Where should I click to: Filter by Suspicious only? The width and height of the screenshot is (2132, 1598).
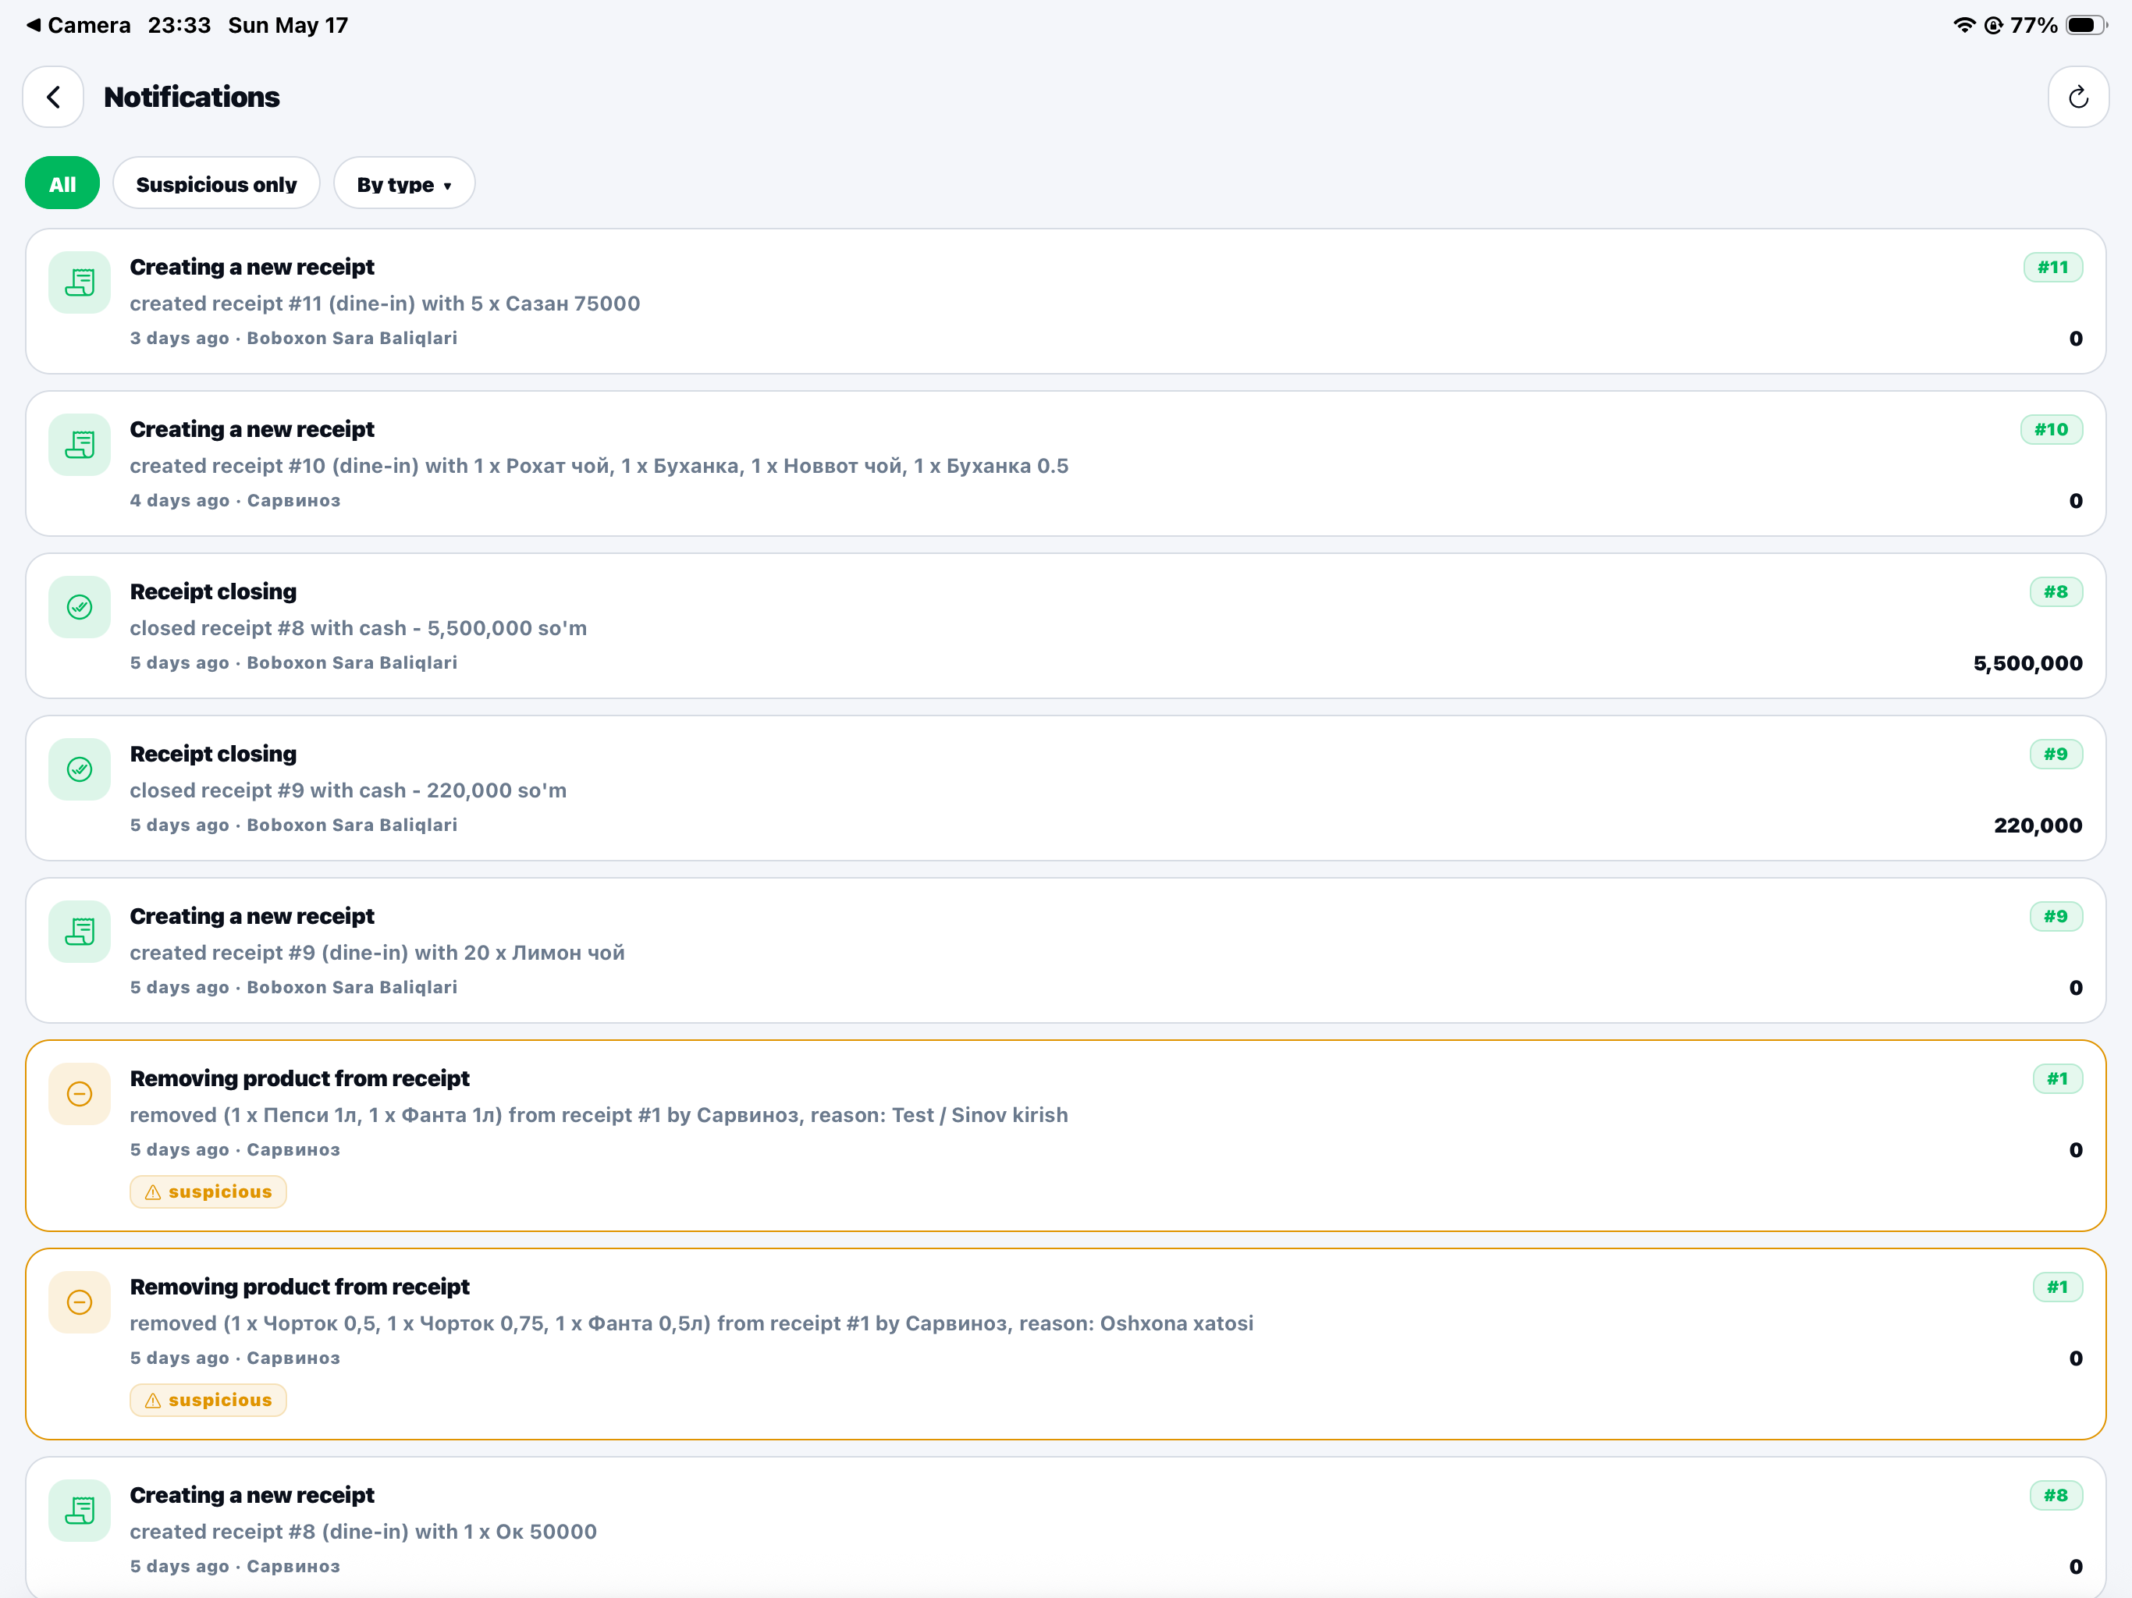coord(216,183)
